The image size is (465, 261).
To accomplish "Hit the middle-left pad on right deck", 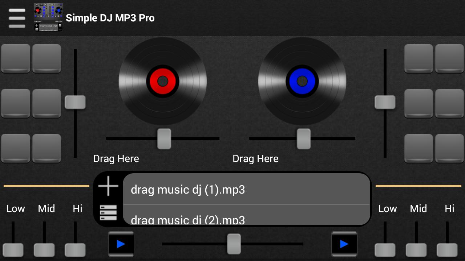I will 418,103.
